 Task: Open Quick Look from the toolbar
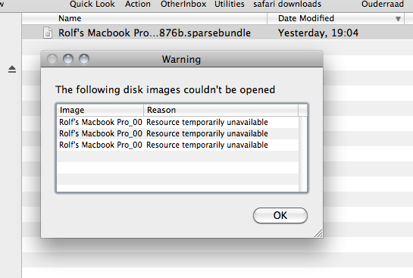tap(92, 5)
